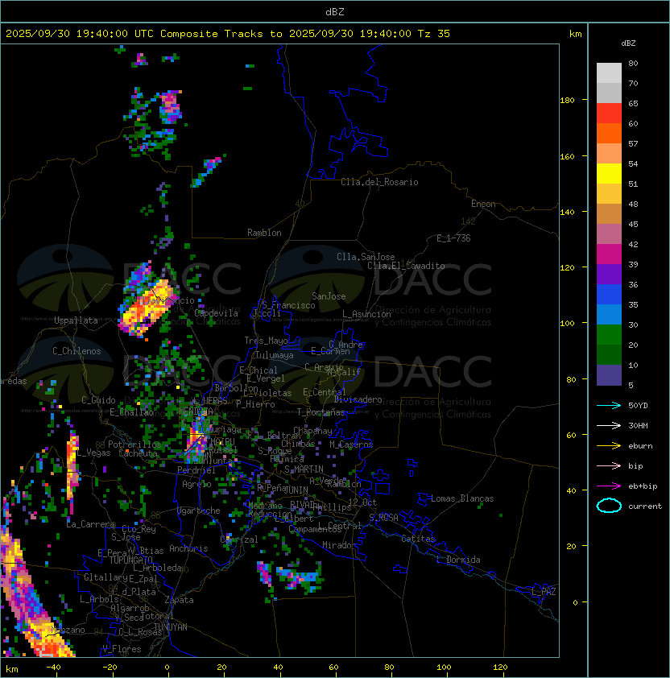Click the 'Encon' map label

tap(483, 204)
